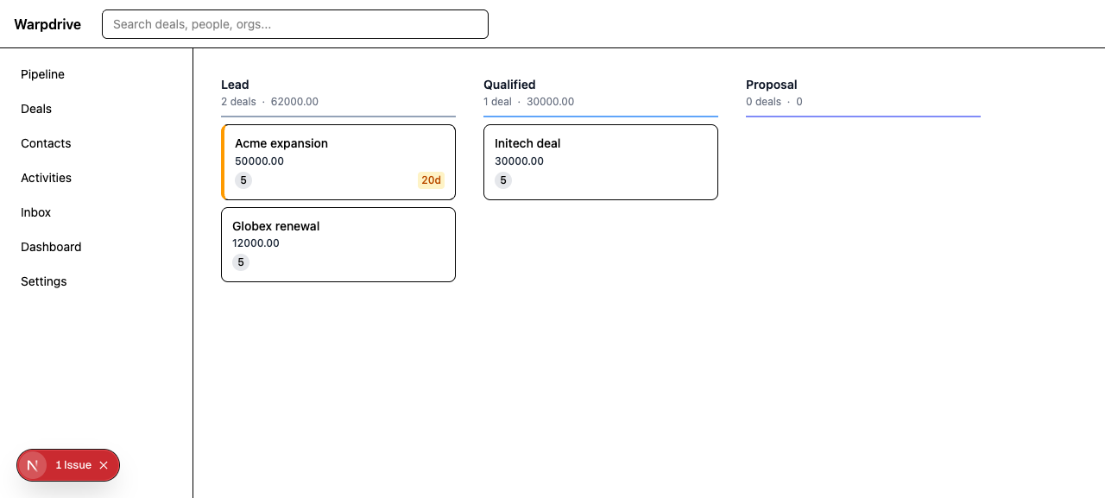The image size is (1105, 498).
Task: Select Activities in the sidebar
Action: point(47,178)
